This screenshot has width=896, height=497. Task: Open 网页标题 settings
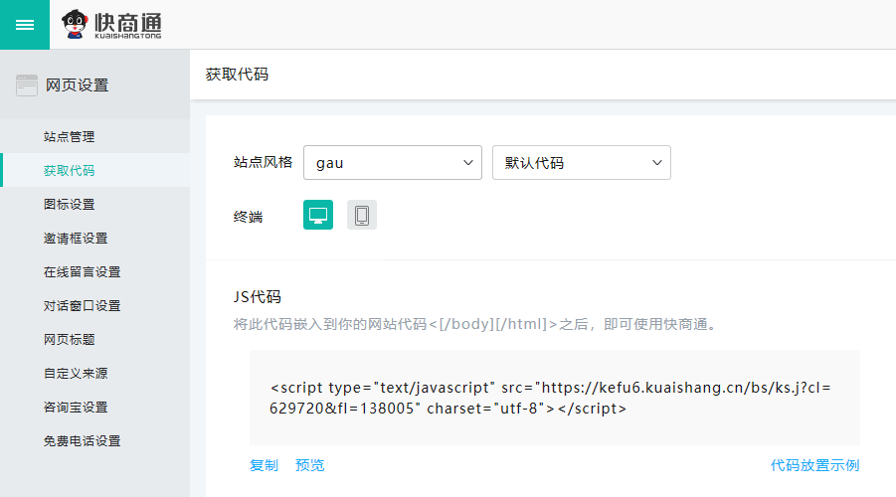(x=70, y=340)
